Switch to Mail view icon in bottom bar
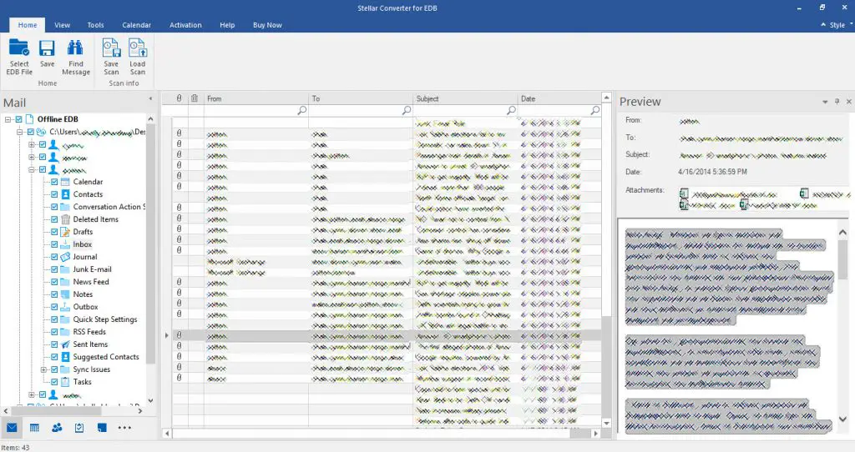Image resolution: width=855 pixels, height=452 pixels. [x=12, y=428]
